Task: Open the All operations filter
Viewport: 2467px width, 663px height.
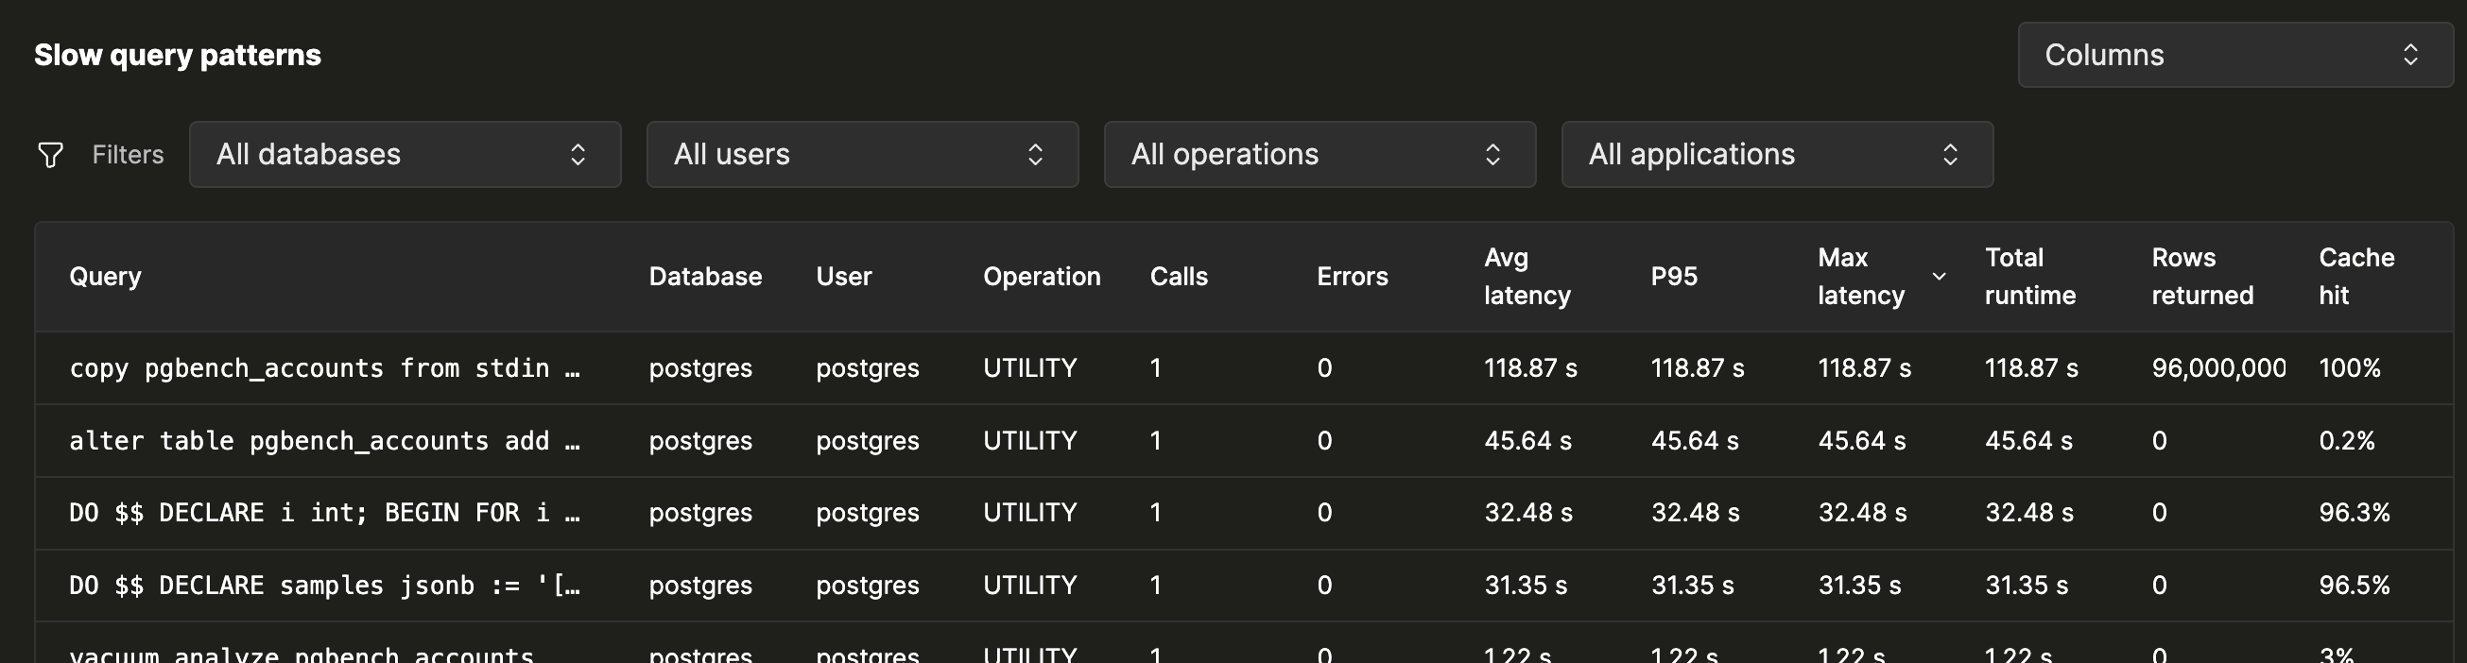Action: (1320, 155)
